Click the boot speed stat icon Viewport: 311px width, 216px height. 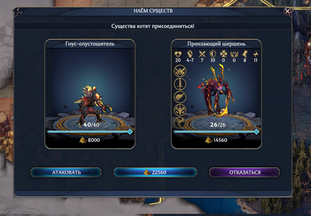tap(245, 54)
